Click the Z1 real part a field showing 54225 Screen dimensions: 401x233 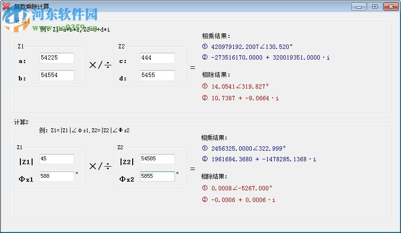57,58
